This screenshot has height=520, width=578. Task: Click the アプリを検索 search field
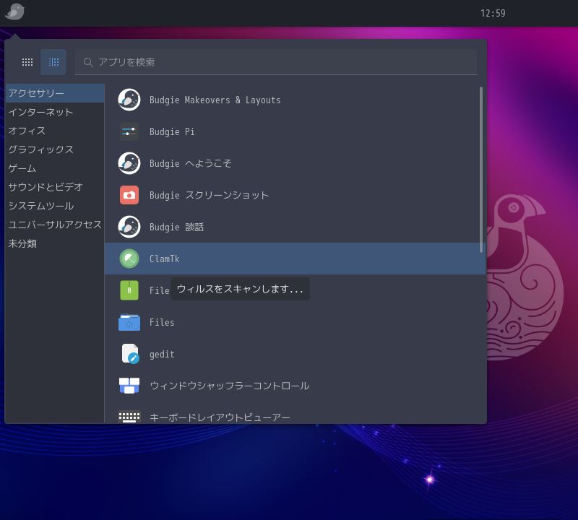(276, 62)
